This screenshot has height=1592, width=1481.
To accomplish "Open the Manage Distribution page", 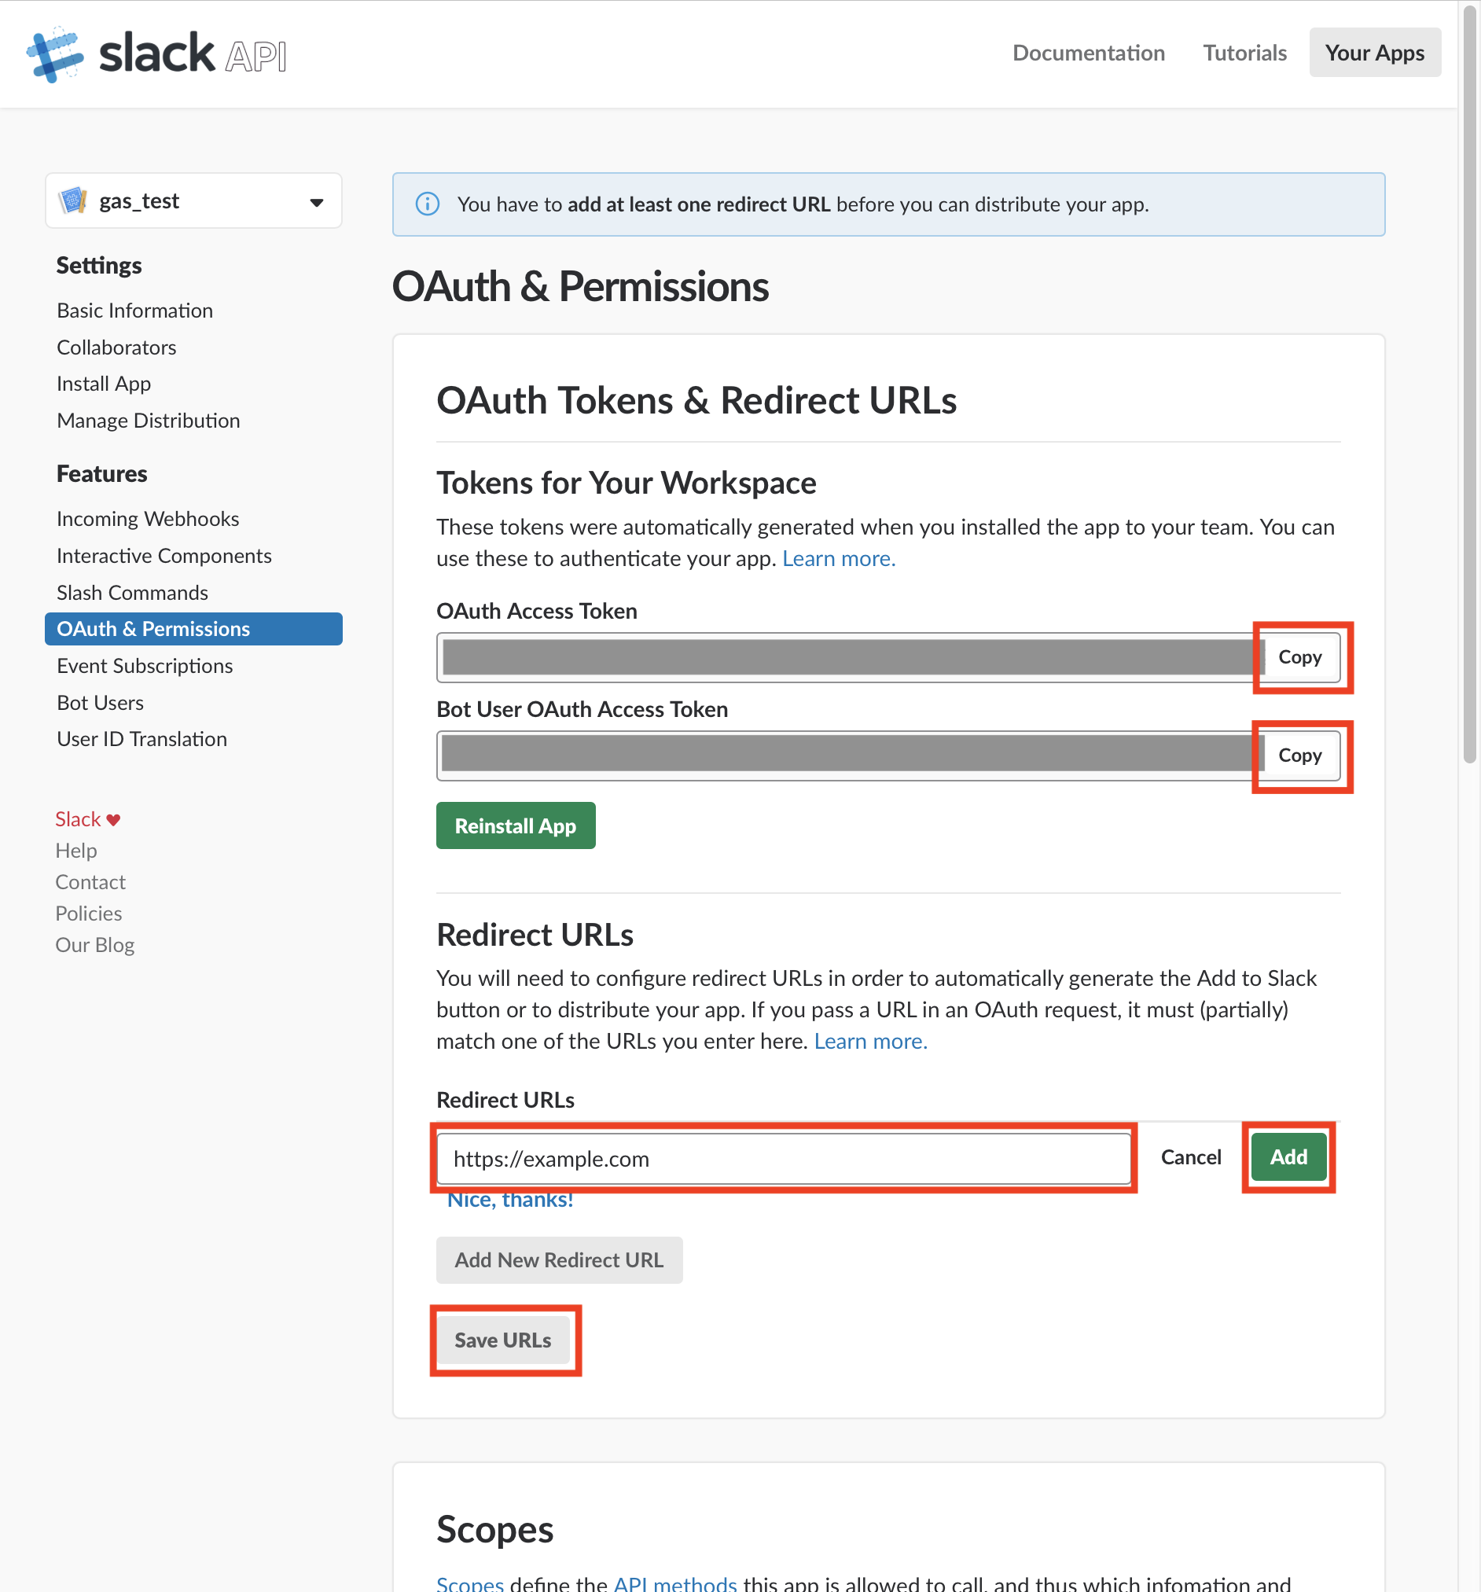I will pyautogui.click(x=148, y=421).
